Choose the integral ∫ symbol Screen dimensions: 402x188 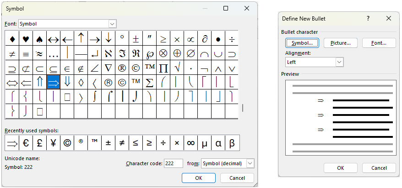(x=95, y=97)
